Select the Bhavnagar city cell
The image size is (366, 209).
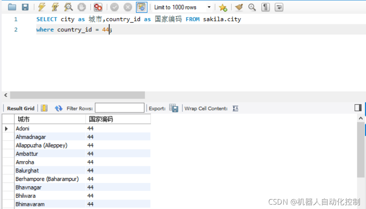(x=50, y=187)
